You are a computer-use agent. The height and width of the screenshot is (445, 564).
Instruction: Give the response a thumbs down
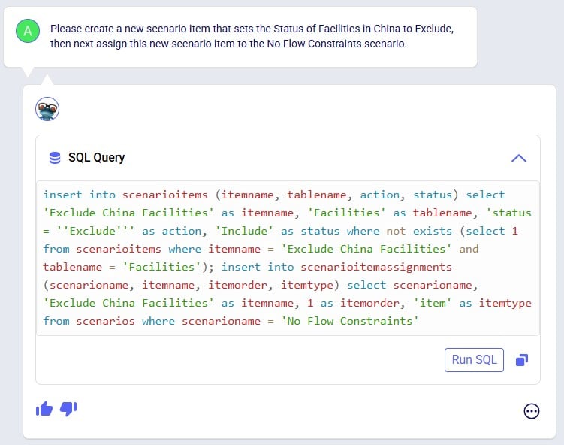(x=68, y=409)
